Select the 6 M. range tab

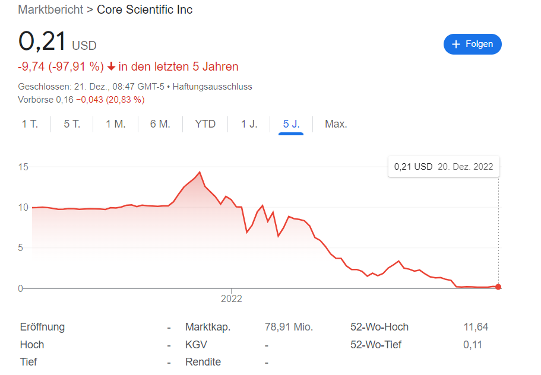tap(160, 124)
